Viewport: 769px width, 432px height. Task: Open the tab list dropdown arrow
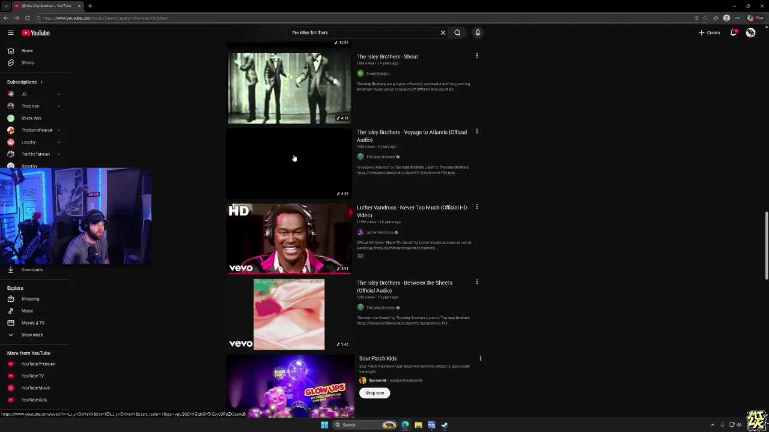(6, 6)
